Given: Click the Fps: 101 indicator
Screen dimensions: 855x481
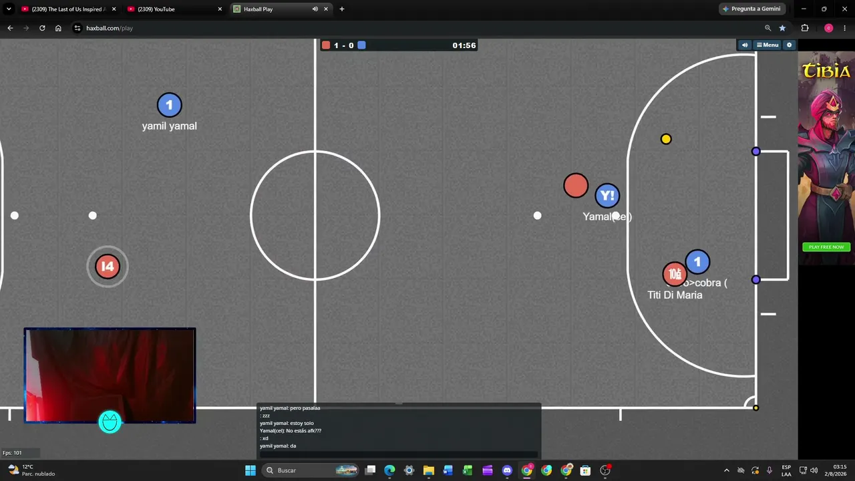Looking at the screenshot, I should pyautogui.click(x=13, y=453).
